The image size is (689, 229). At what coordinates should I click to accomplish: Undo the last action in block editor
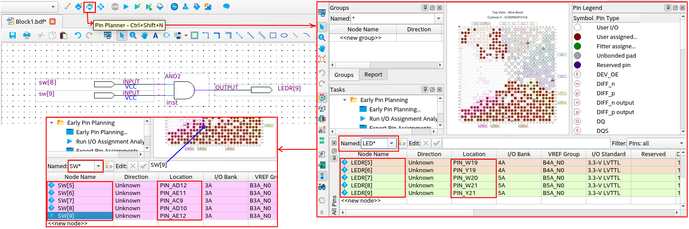point(78,35)
